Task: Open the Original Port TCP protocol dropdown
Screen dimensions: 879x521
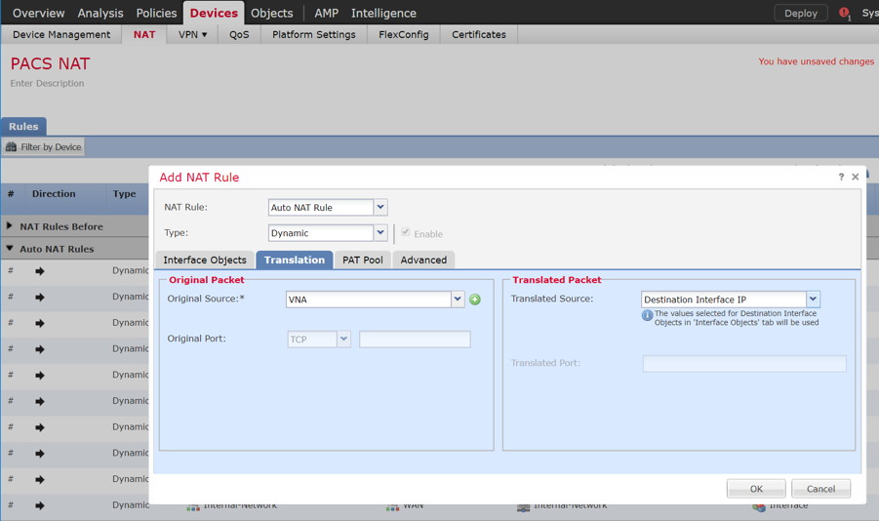Action: coord(343,340)
